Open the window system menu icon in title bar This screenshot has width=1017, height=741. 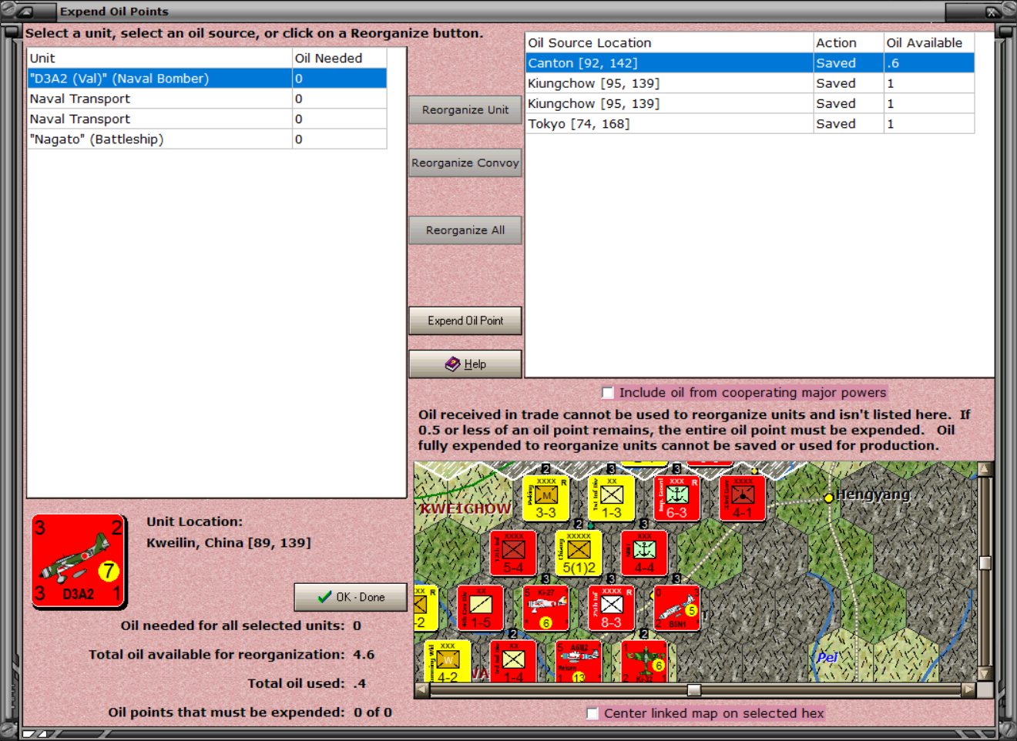tap(25, 11)
